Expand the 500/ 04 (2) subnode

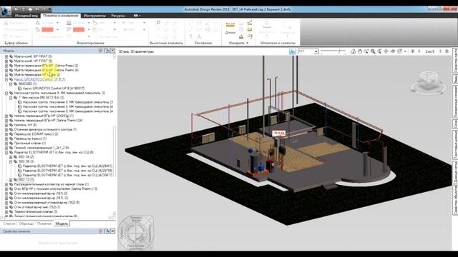click(x=11, y=157)
